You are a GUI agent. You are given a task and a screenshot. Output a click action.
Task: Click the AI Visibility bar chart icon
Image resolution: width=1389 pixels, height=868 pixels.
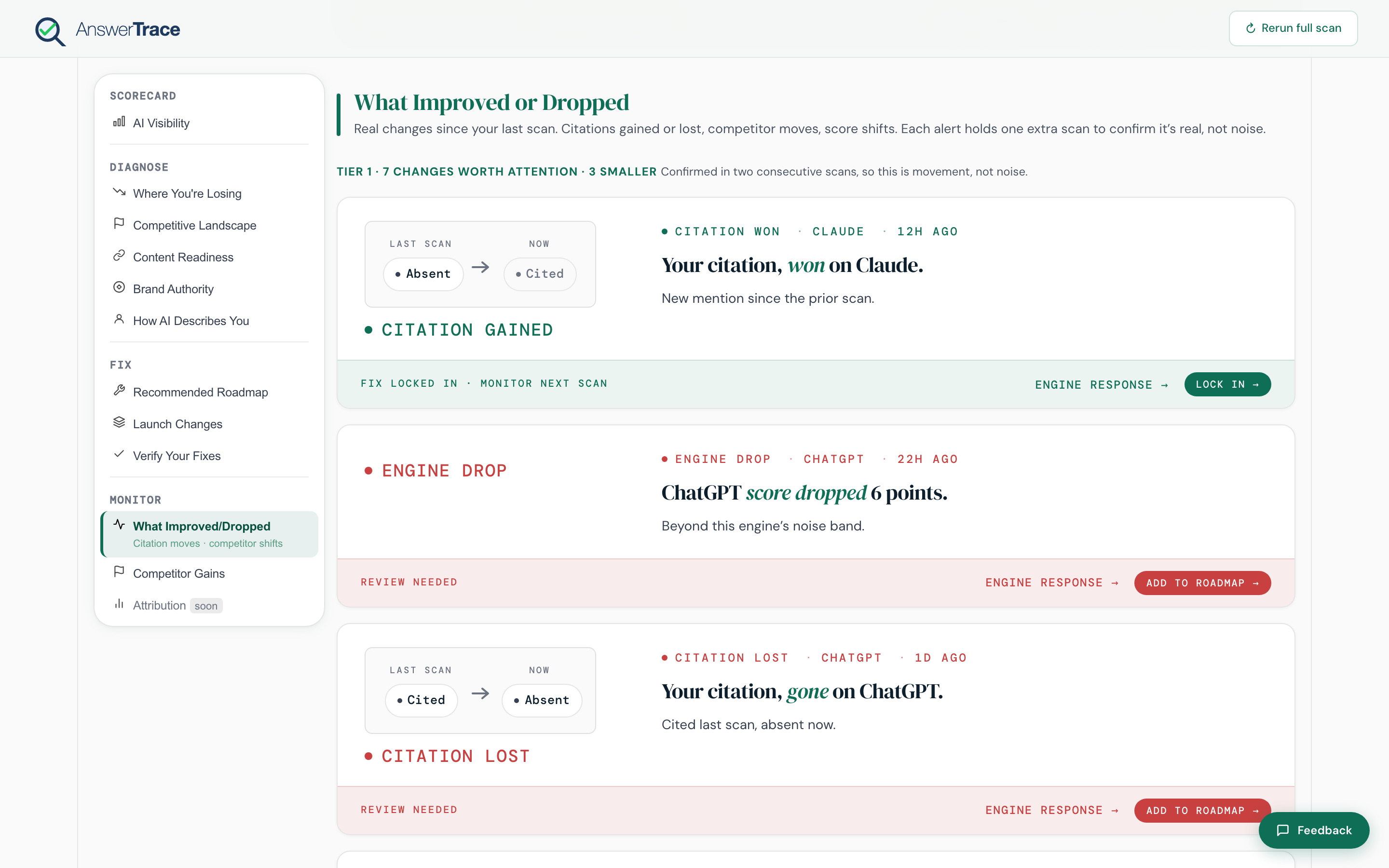pyautogui.click(x=119, y=122)
